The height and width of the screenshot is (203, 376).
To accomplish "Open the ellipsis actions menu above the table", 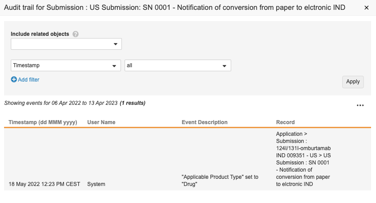I will point(360,105).
